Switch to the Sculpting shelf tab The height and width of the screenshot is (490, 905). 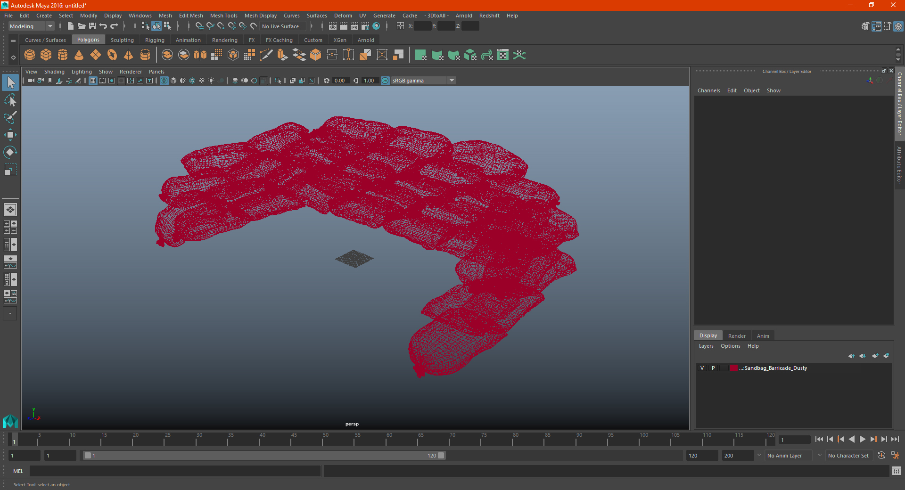point(122,40)
